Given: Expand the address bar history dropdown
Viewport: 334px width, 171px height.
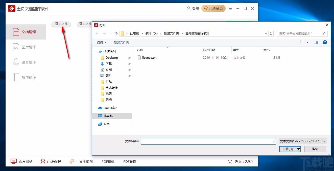Looking at the screenshot, I should [x=266, y=33].
